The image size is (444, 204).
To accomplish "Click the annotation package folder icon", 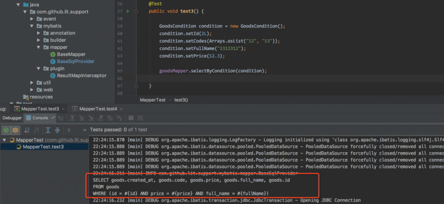I will tap(46, 33).
